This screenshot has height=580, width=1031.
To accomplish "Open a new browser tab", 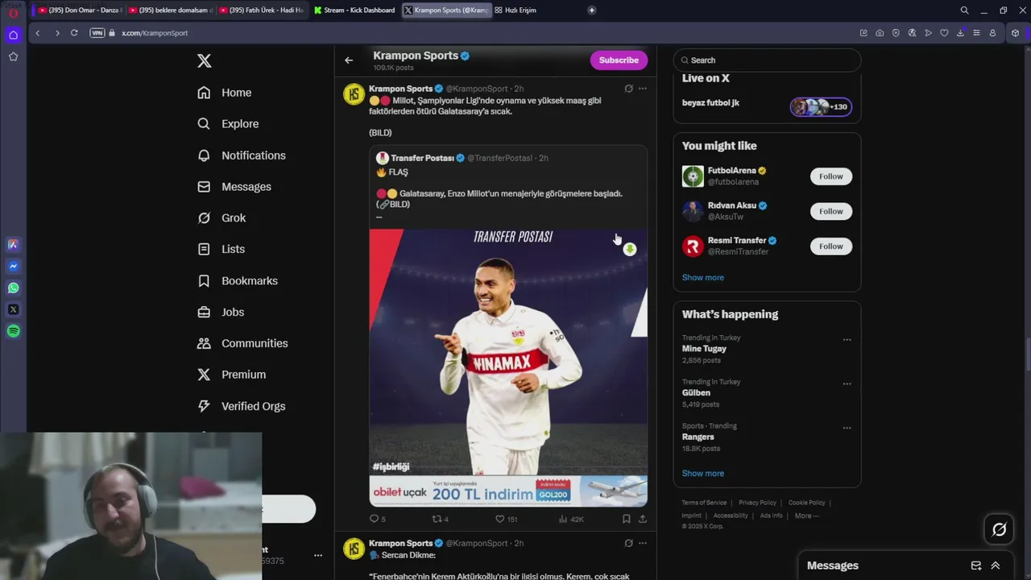I will pyautogui.click(x=592, y=10).
